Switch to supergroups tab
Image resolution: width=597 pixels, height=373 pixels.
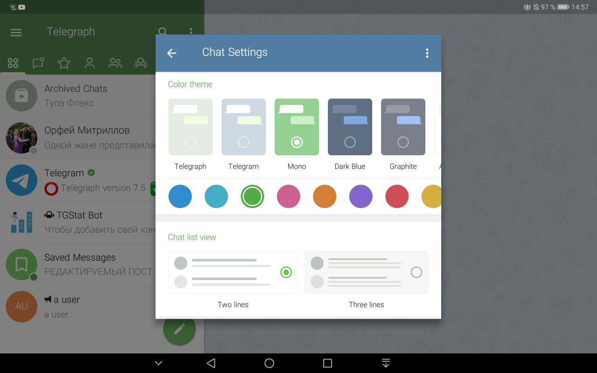(140, 63)
